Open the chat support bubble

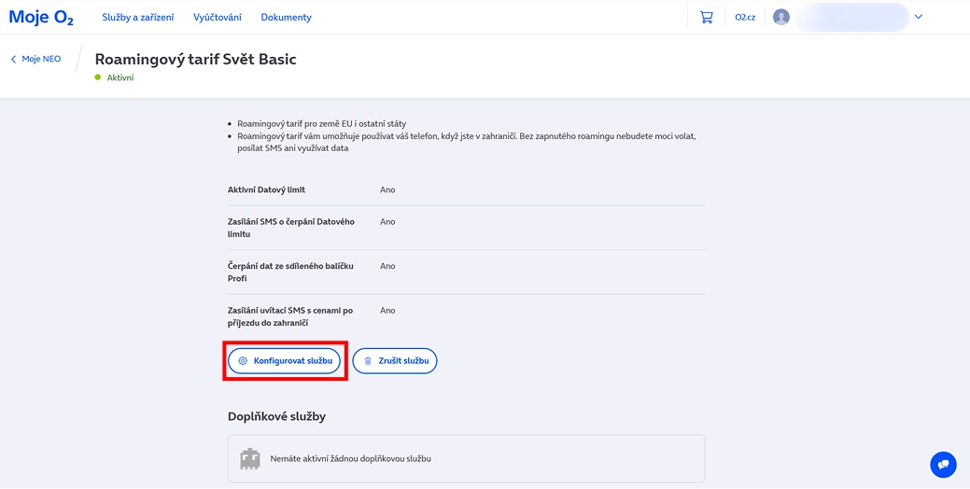[943, 464]
